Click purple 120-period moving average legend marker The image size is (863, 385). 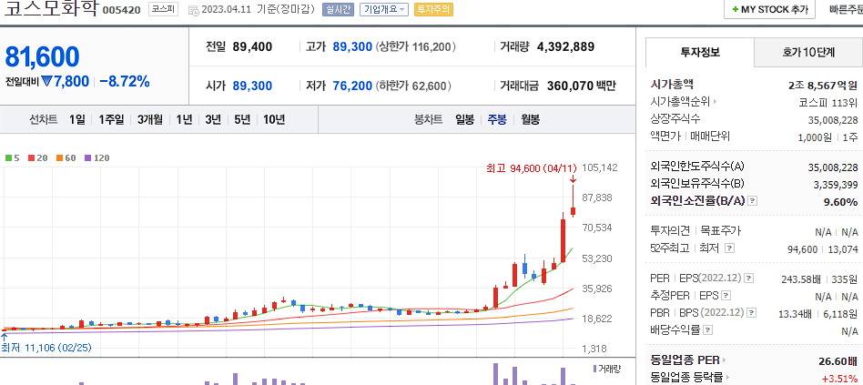(x=88, y=157)
